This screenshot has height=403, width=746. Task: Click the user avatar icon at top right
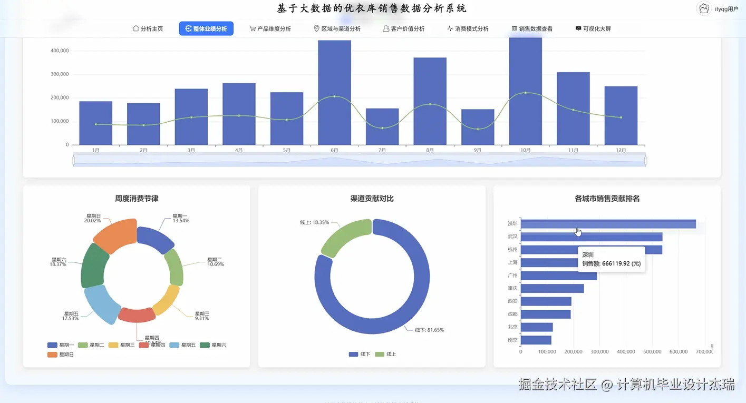point(704,8)
